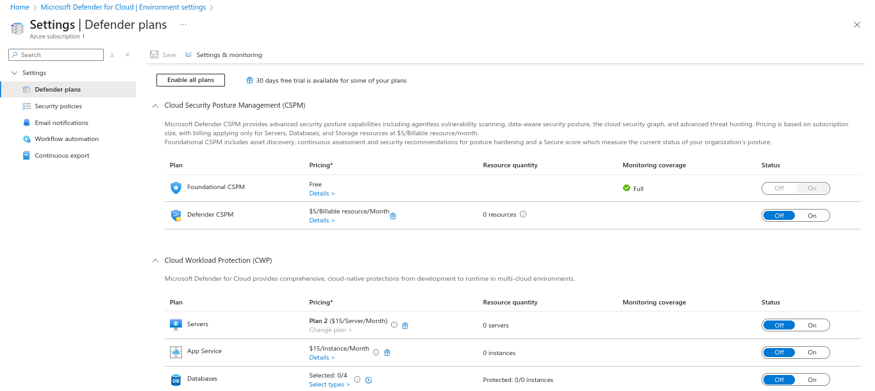Viewport: 875px width, 391px height.
Task: Click the green Full coverage check icon
Action: pos(626,188)
